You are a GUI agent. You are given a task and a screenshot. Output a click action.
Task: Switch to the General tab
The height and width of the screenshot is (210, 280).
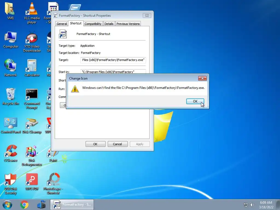[62, 24]
